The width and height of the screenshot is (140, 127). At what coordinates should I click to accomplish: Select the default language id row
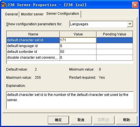70,46
